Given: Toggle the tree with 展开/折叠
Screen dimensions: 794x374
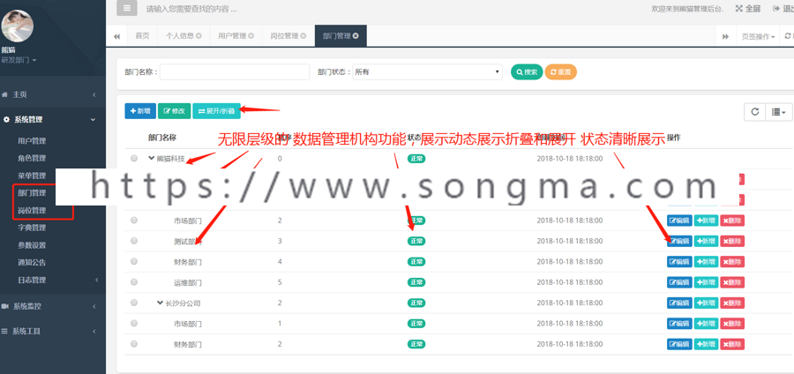Looking at the screenshot, I should pyautogui.click(x=216, y=111).
